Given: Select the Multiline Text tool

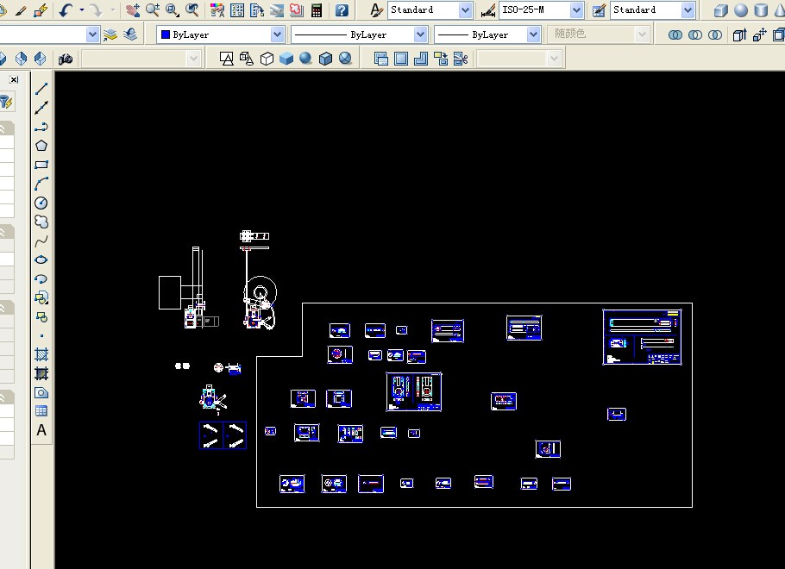Looking at the screenshot, I should click(41, 430).
